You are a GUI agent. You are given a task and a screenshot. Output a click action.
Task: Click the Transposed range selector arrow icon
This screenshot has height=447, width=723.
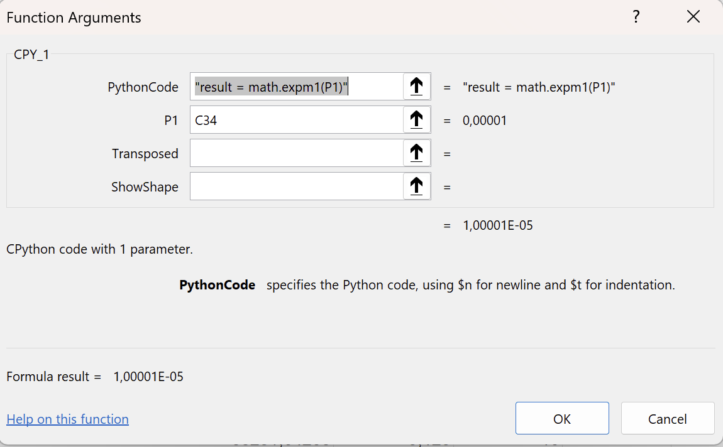pyautogui.click(x=416, y=153)
